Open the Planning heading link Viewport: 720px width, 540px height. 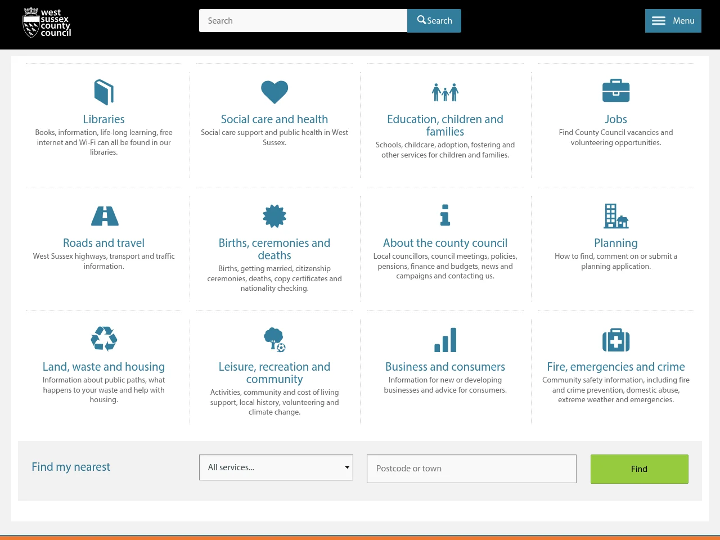[x=616, y=243]
